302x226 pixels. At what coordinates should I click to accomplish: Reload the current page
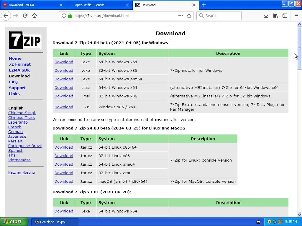click(25, 16)
